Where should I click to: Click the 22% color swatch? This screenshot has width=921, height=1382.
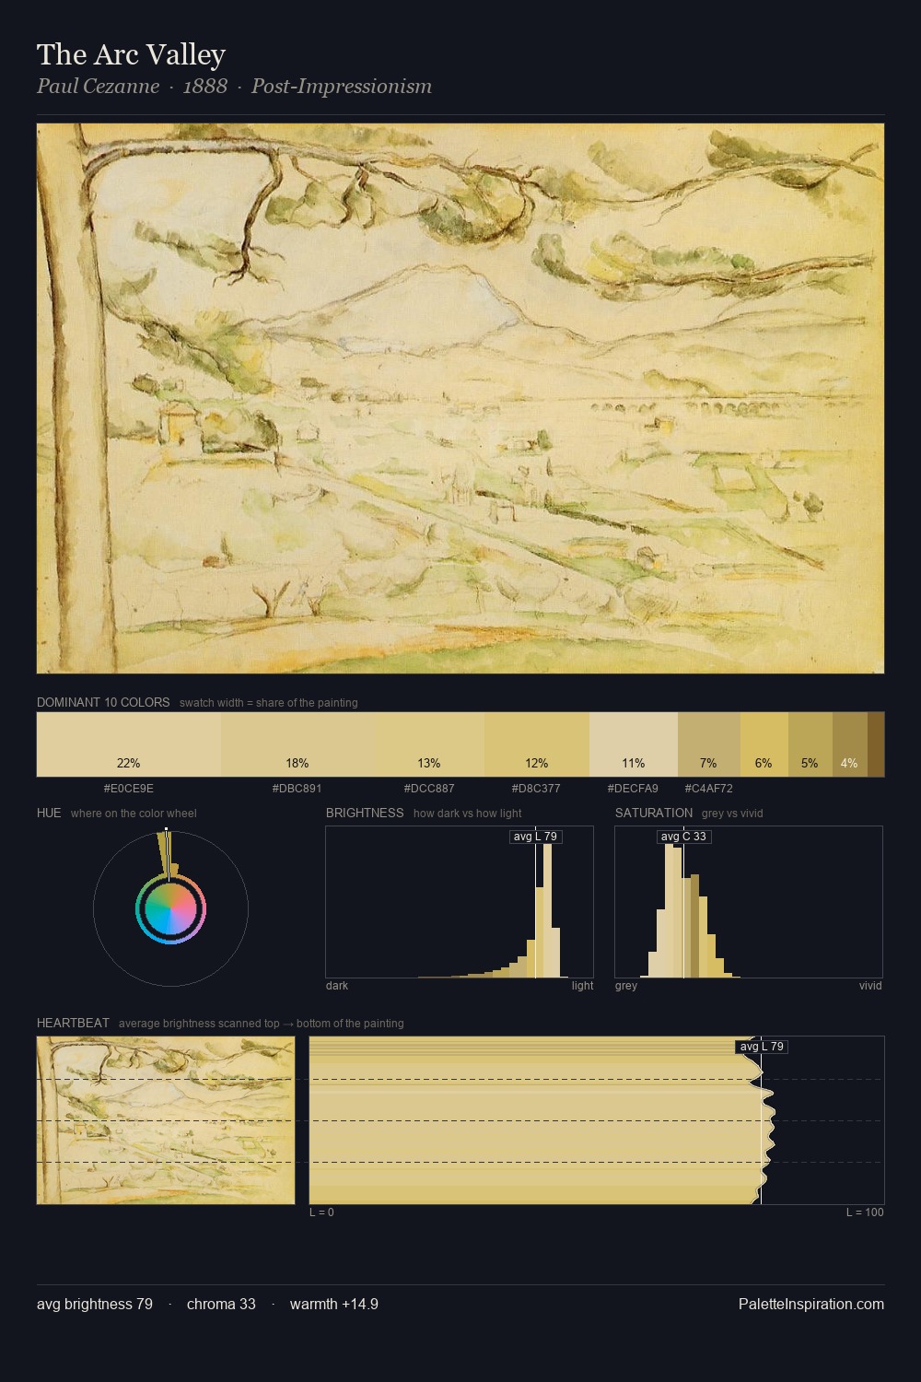(x=129, y=744)
